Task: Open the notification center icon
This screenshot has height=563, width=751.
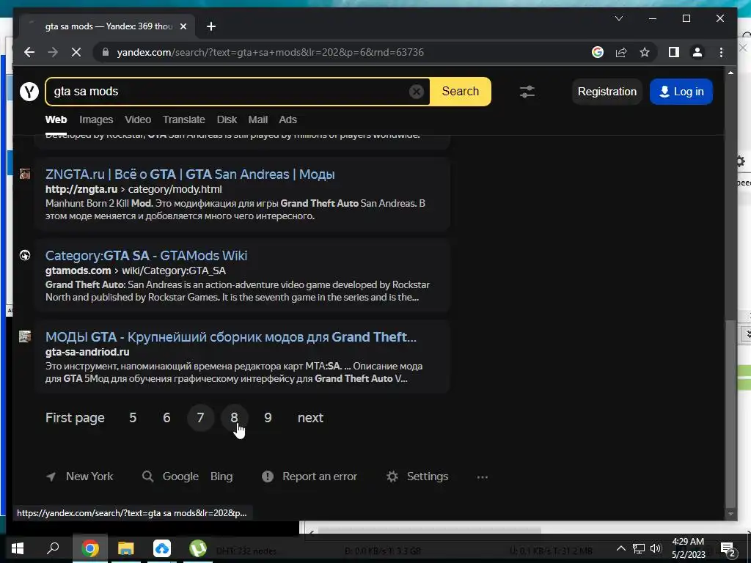Action: tap(728, 548)
